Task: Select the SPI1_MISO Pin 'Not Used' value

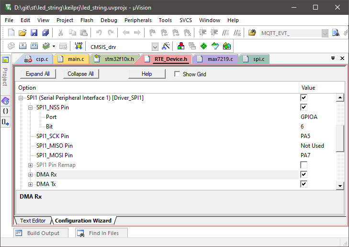Action: coord(312,146)
